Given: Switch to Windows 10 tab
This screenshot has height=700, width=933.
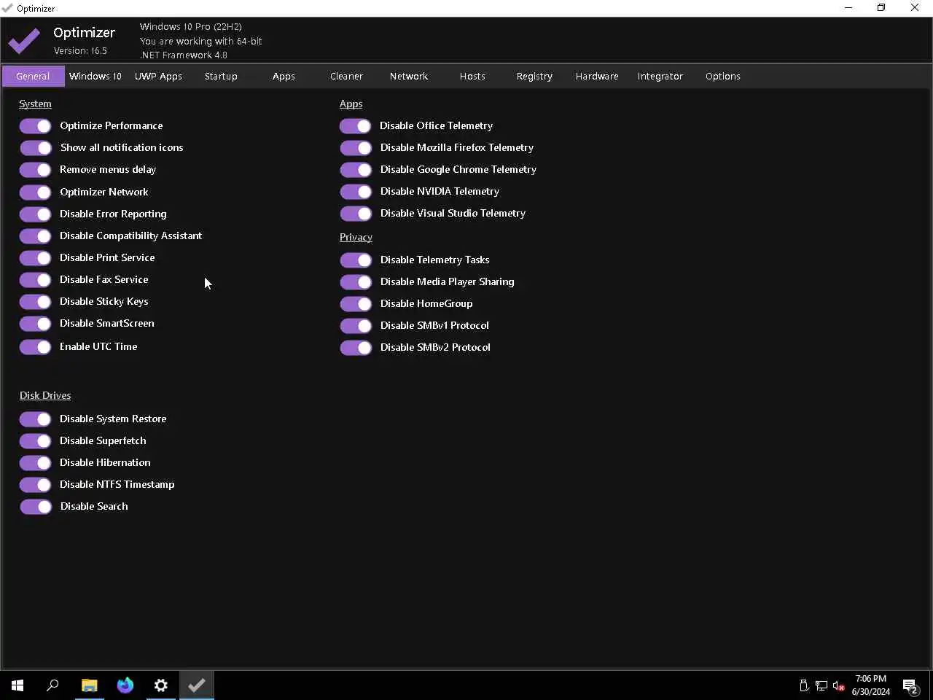Looking at the screenshot, I should (95, 76).
